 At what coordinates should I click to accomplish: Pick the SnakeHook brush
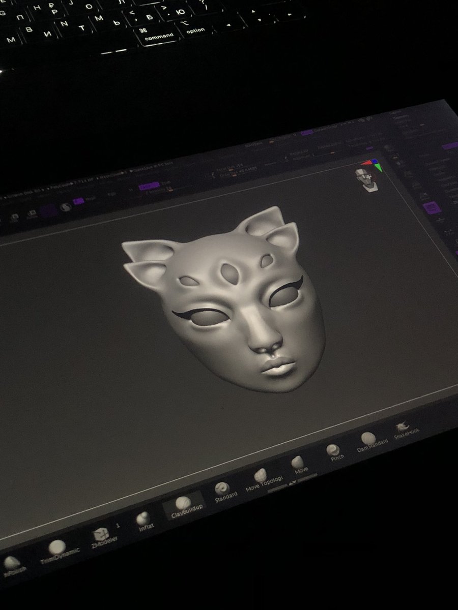(406, 430)
